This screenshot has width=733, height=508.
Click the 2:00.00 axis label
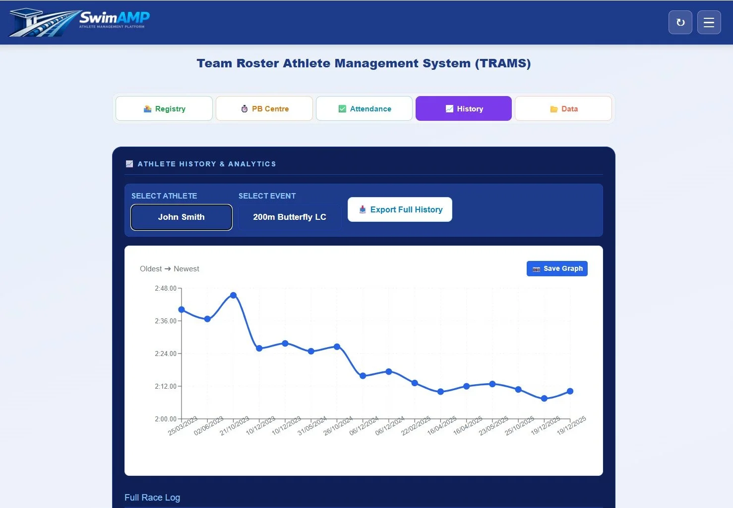(166, 419)
